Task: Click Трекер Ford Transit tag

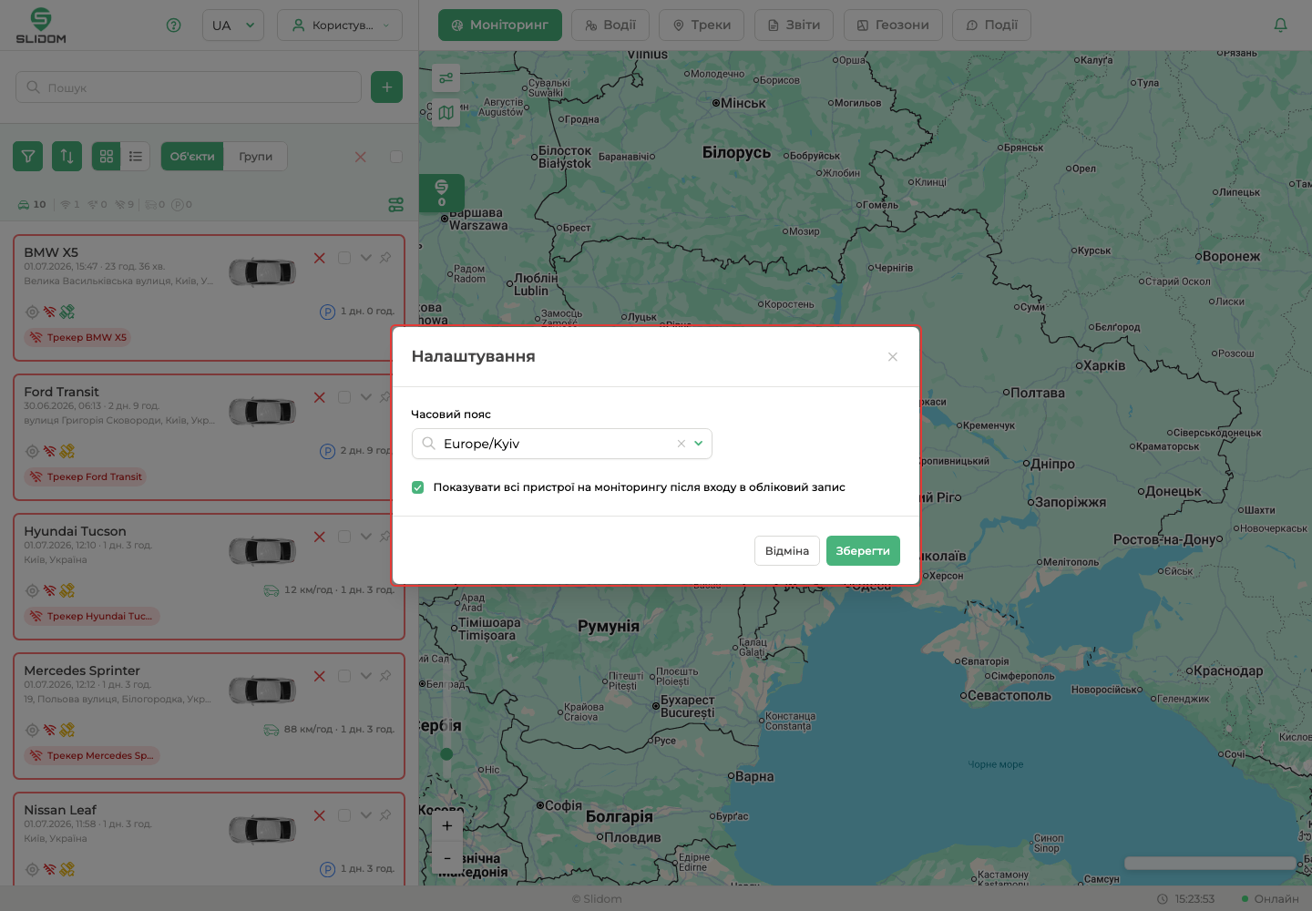Action: [86, 477]
